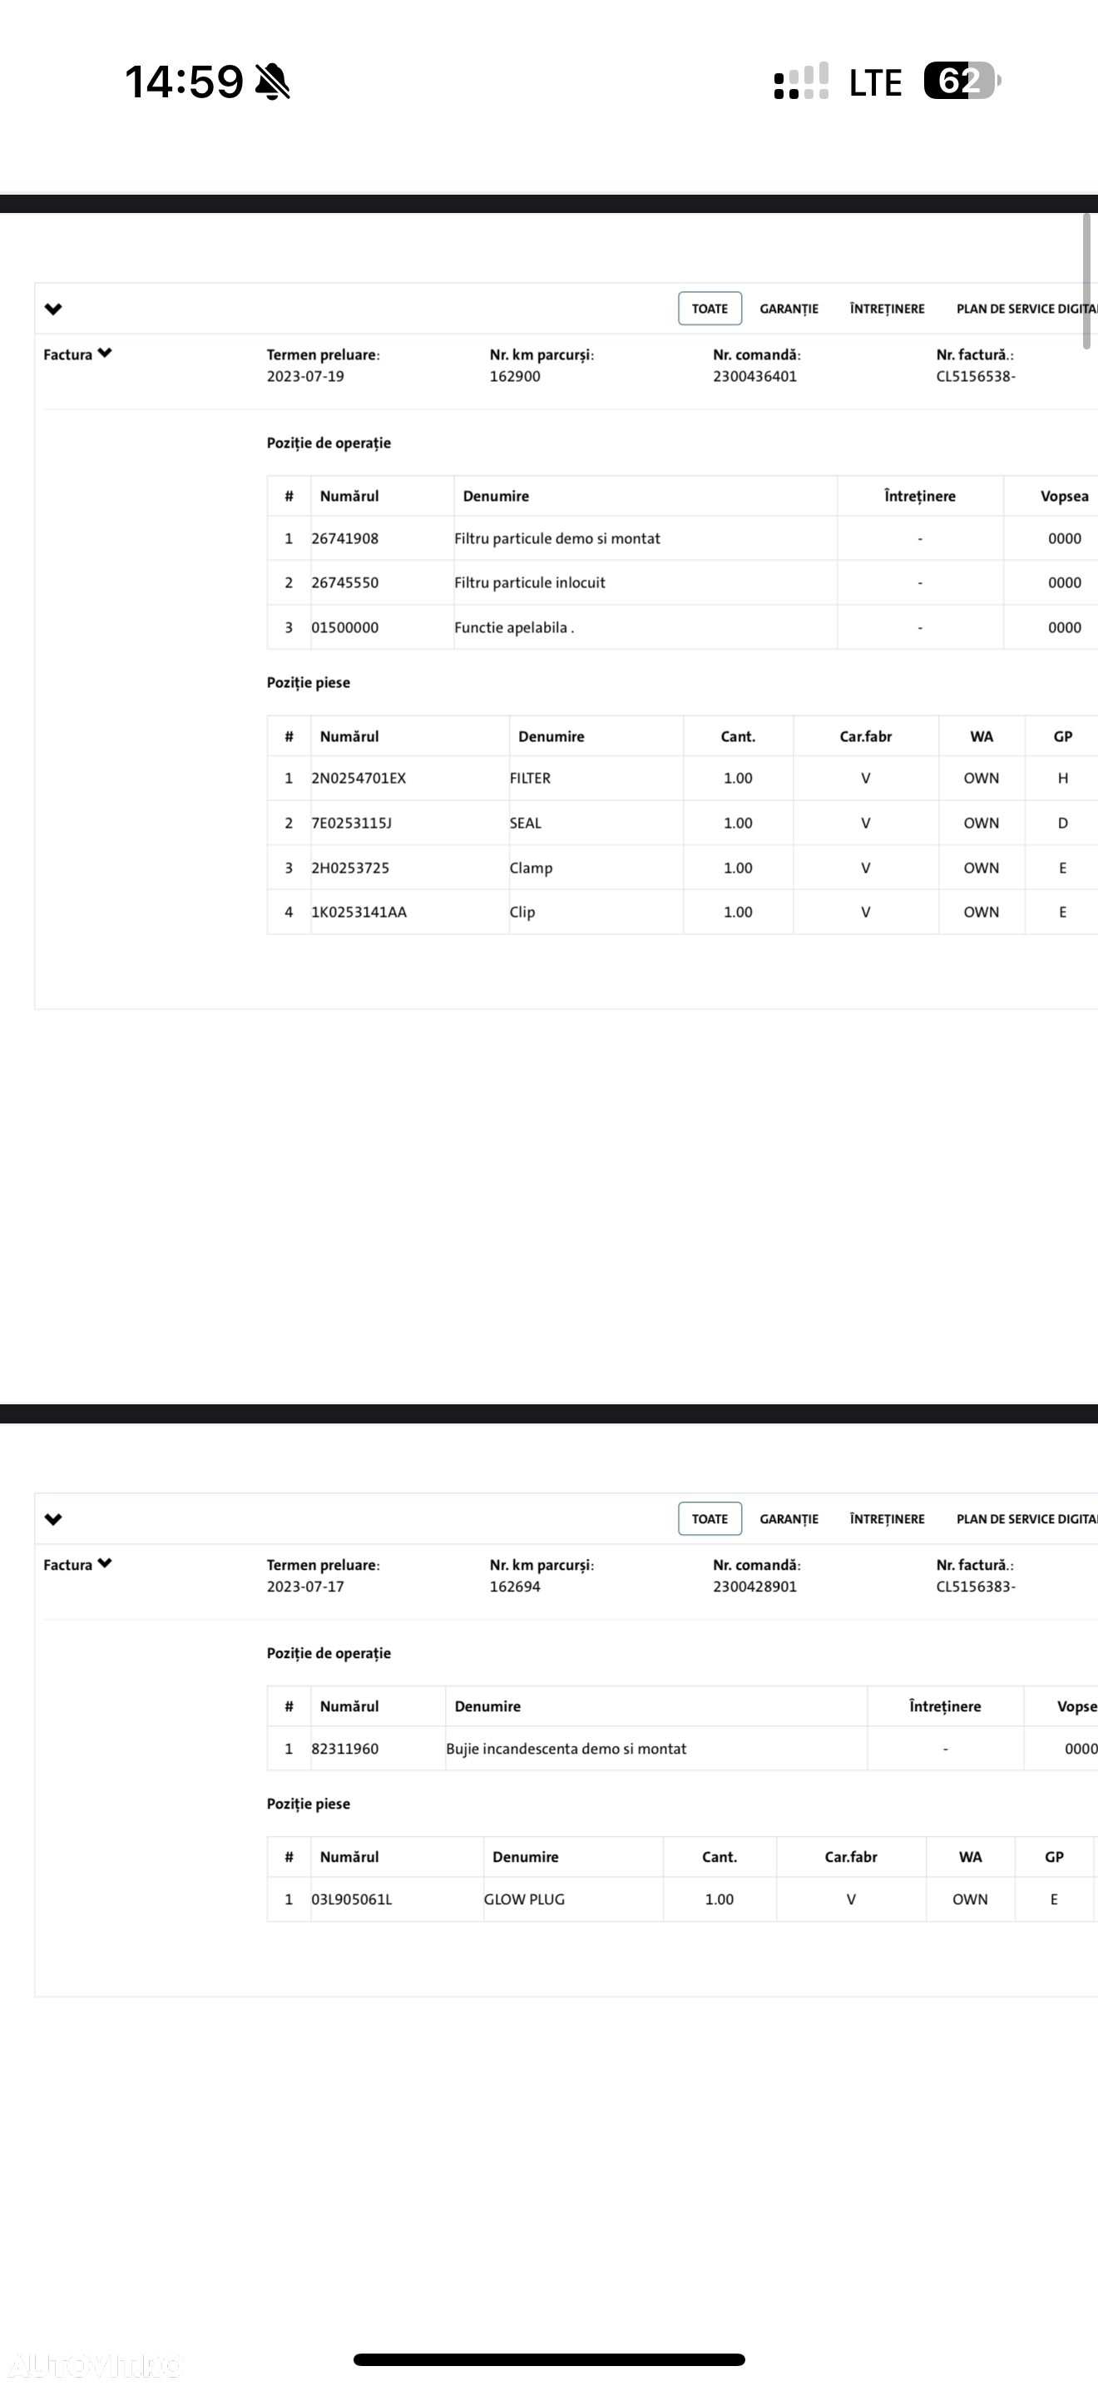1098x2386 pixels.
Task: Select Clamp part name
Action: (531, 868)
